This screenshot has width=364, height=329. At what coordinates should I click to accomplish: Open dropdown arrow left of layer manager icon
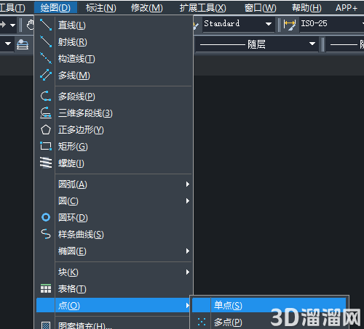tap(8, 44)
